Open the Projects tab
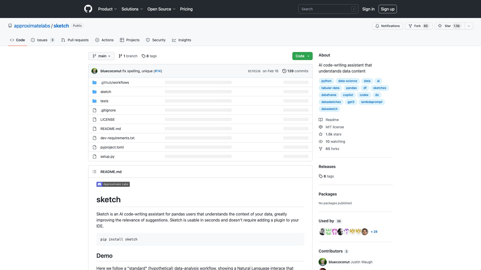 (130, 40)
